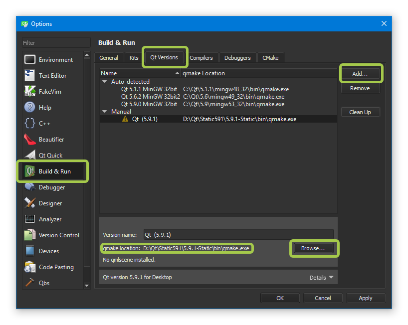
Task: Select the Build & Run icon
Action: pos(29,171)
